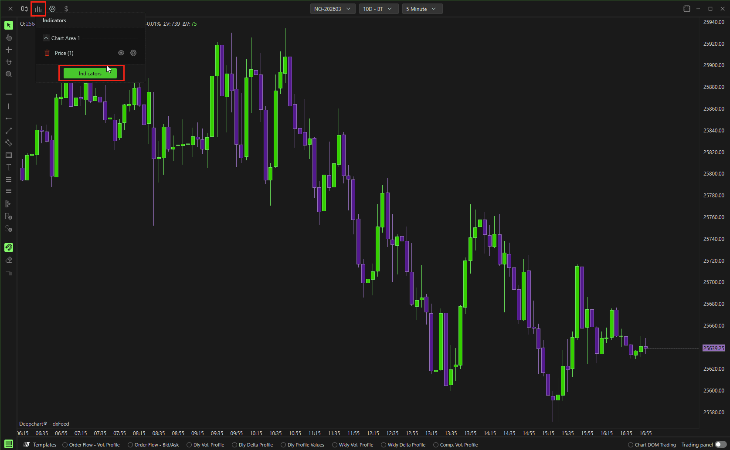Select the flag marker tool
The width and height of the screenshot is (730, 450).
(9, 204)
